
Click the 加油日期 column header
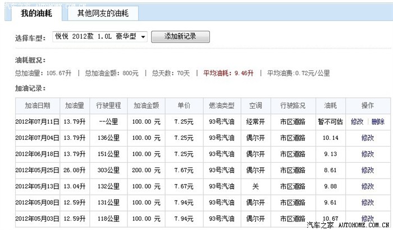tap(38, 106)
